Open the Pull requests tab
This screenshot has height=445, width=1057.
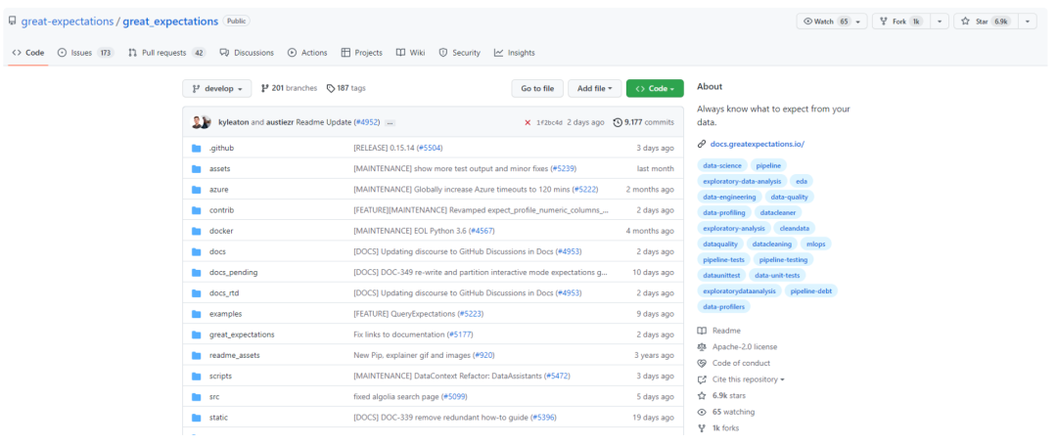pyautogui.click(x=166, y=53)
